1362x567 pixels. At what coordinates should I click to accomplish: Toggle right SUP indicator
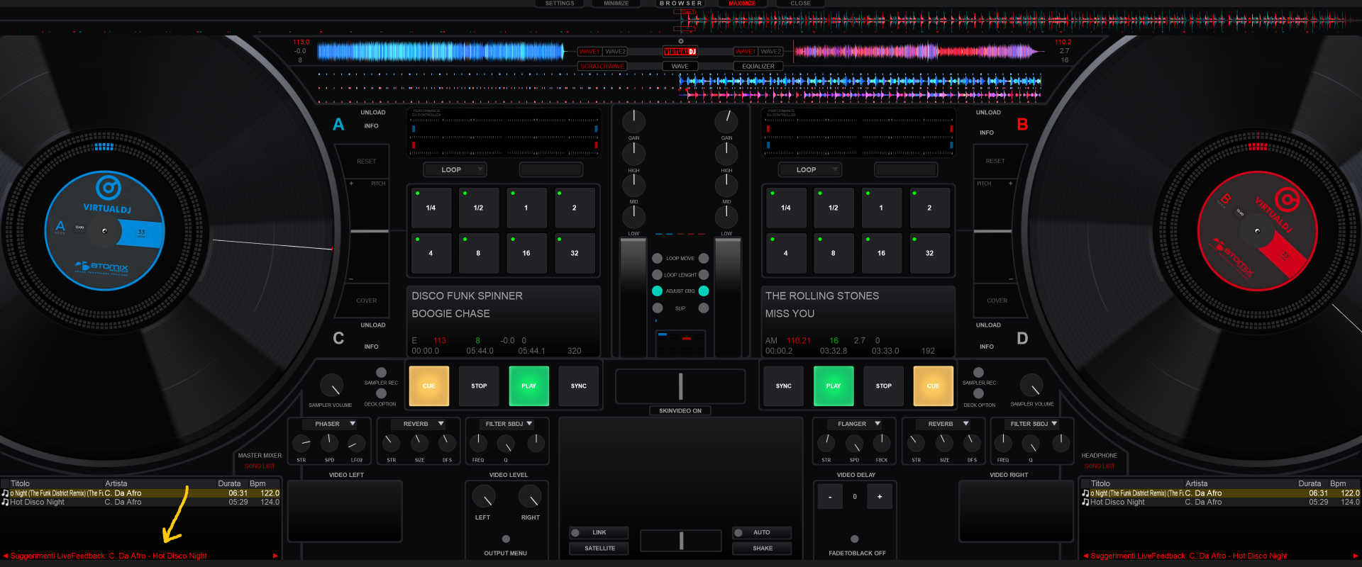pyautogui.click(x=704, y=308)
